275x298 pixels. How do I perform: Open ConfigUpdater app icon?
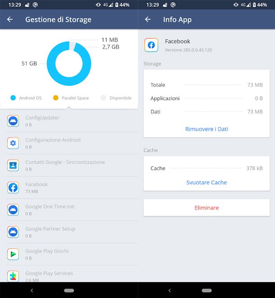pos(13,121)
